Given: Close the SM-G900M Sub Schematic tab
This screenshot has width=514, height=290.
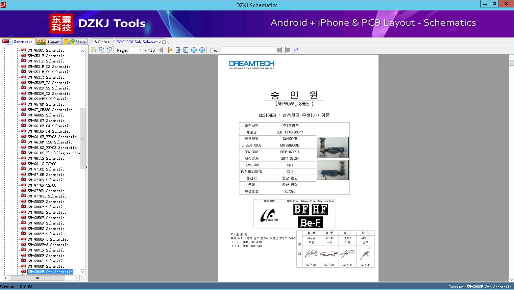Looking at the screenshot, I should [164, 42].
